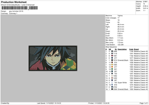The image size is (149, 105).
Task: Click the light blue swatch code 1275
Action: coord(112,85)
